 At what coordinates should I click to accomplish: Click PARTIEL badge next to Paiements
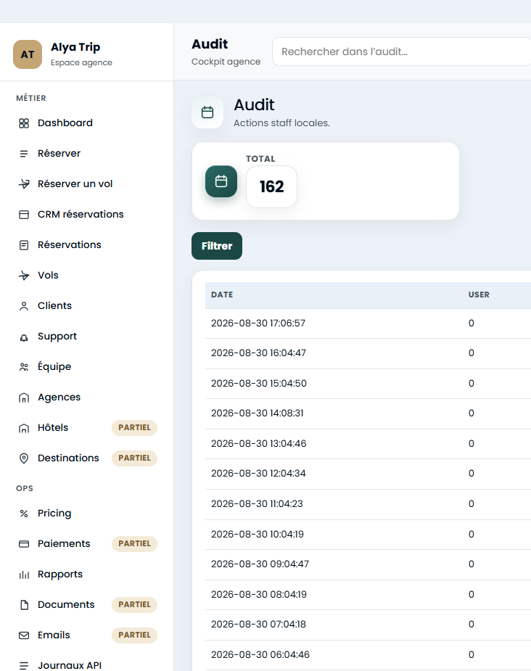[134, 543]
